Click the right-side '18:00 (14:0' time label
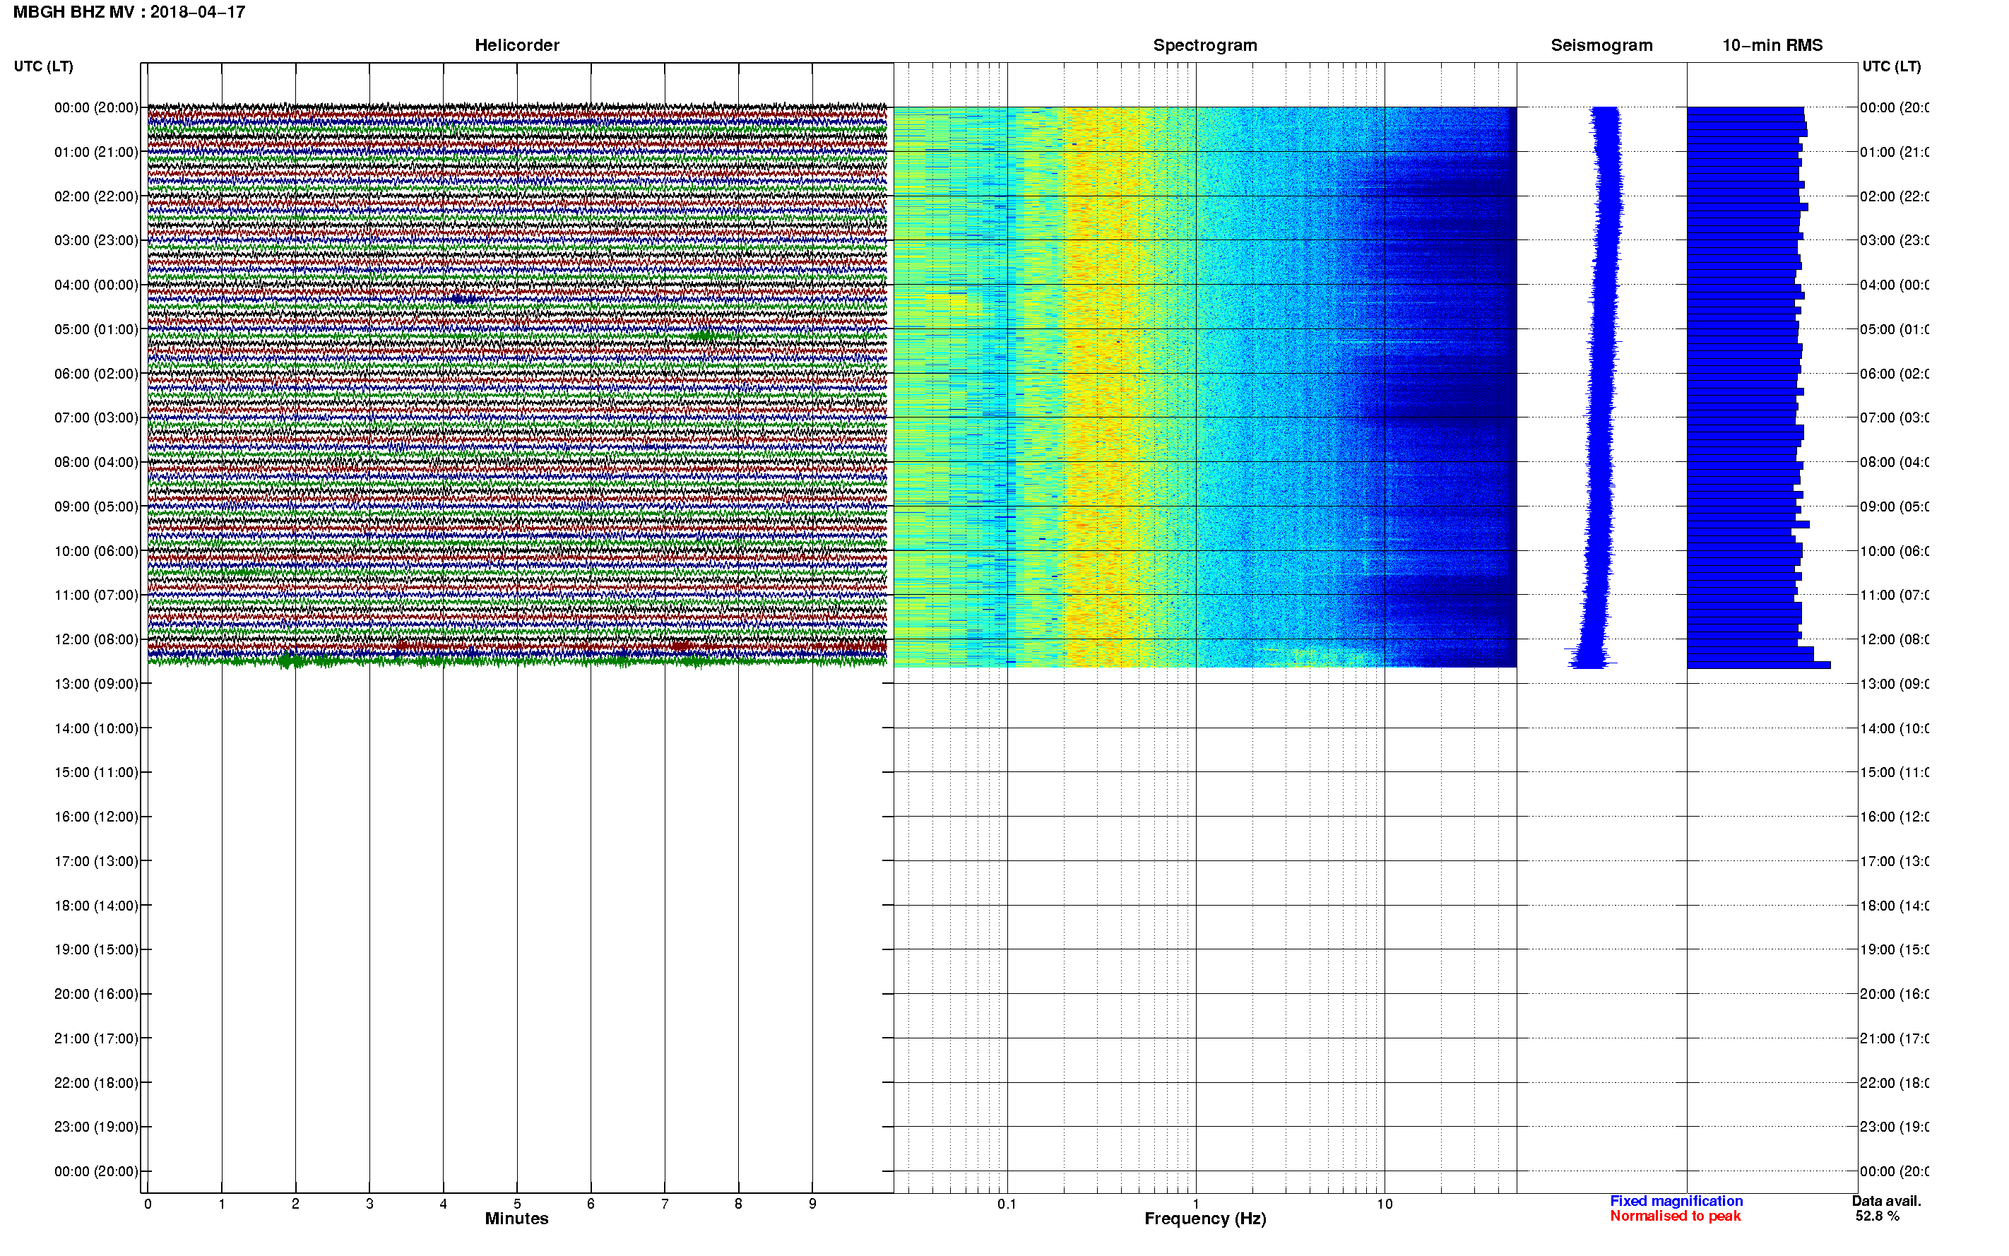This screenshot has height=1256, width=2009. 1894,906
